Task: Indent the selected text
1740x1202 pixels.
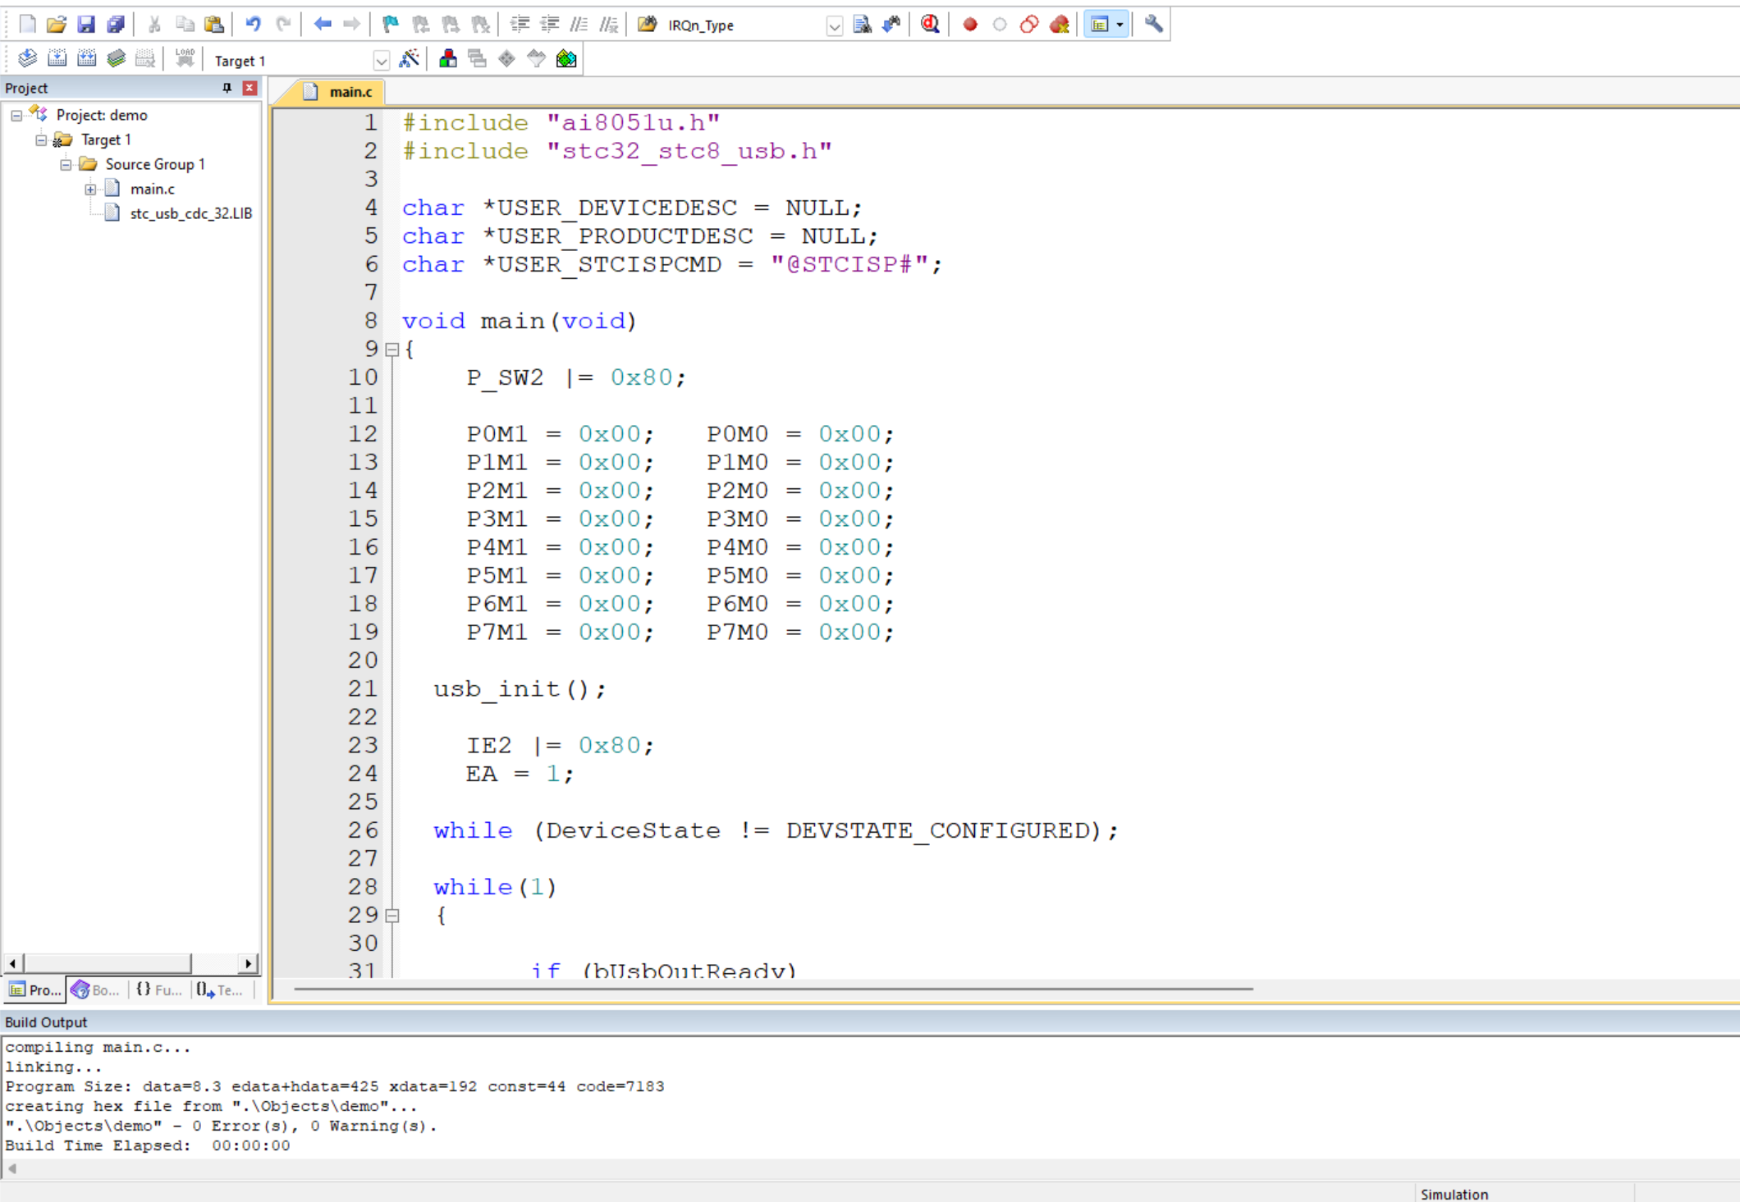Action: click(x=520, y=25)
